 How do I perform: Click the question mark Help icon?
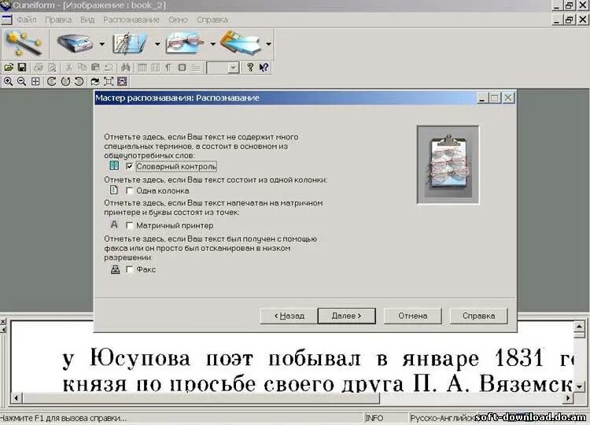click(250, 68)
